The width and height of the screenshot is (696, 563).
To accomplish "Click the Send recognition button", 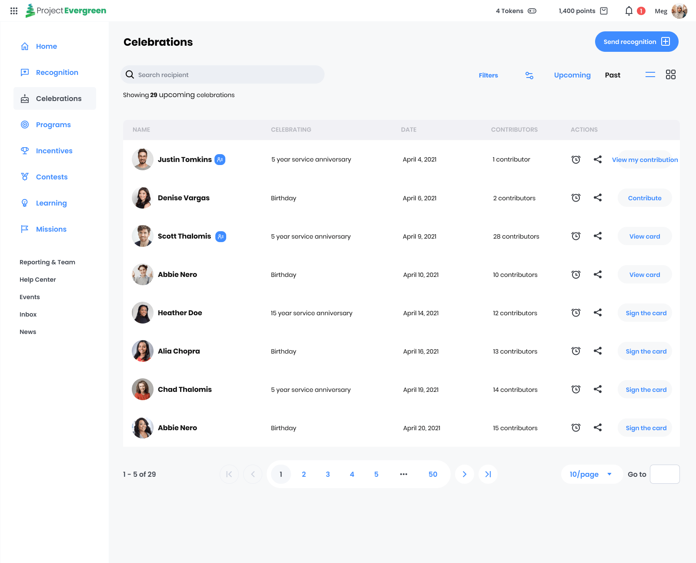I will (636, 42).
